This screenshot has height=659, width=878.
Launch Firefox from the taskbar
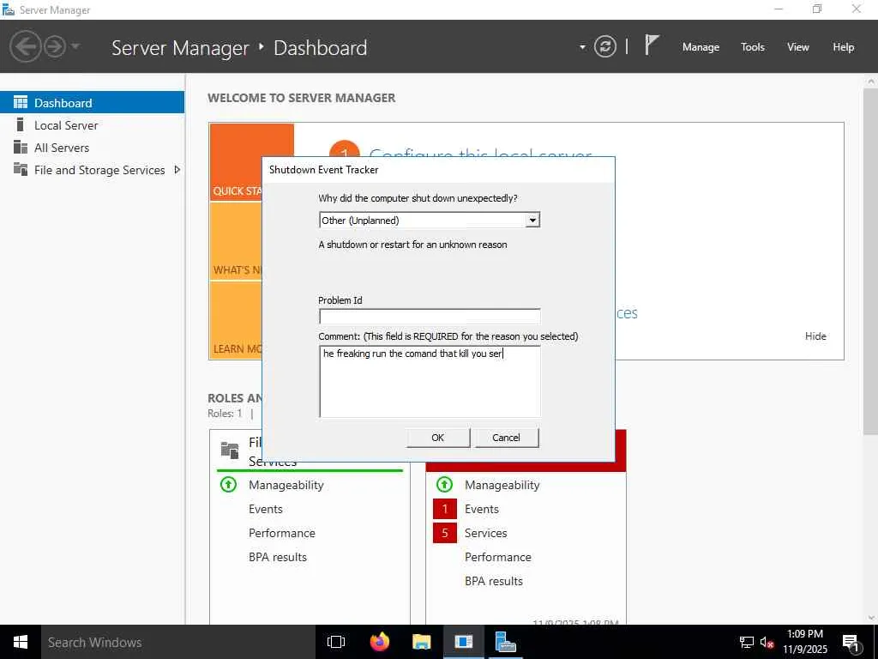pyautogui.click(x=380, y=642)
